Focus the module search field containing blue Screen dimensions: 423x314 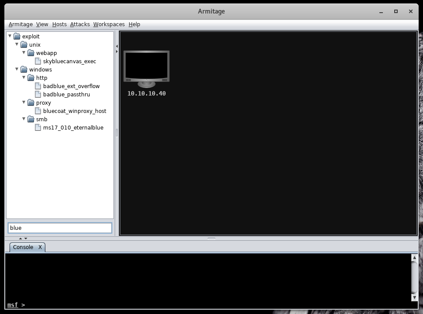point(60,228)
